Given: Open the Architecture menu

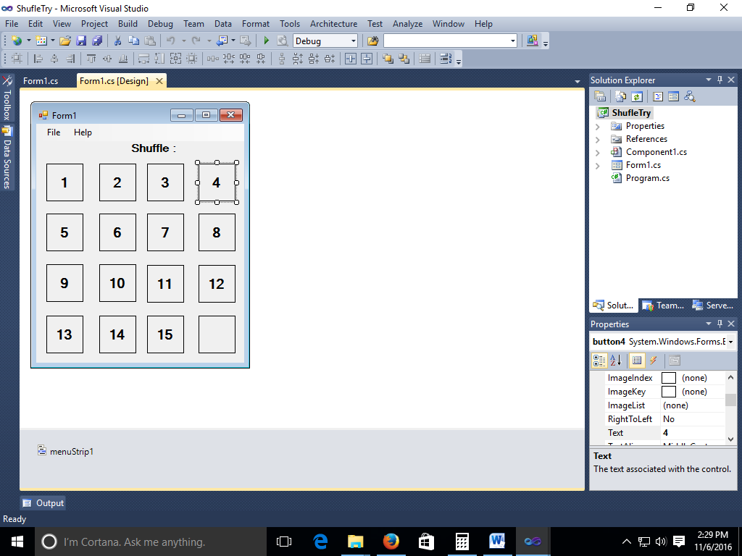Looking at the screenshot, I should point(333,24).
